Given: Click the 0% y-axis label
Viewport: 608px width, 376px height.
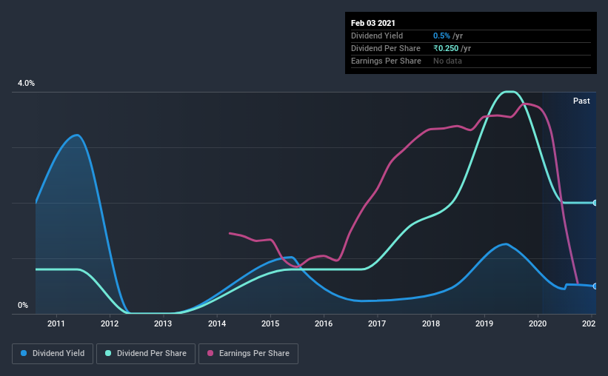Looking at the screenshot, I should 23,306.
